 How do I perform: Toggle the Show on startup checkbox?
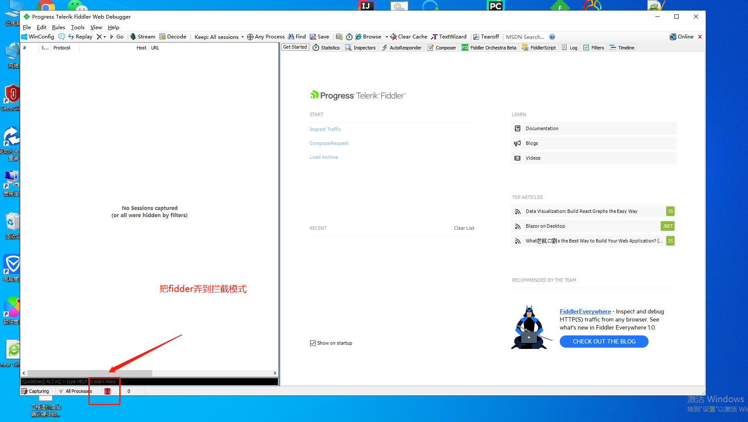(313, 343)
